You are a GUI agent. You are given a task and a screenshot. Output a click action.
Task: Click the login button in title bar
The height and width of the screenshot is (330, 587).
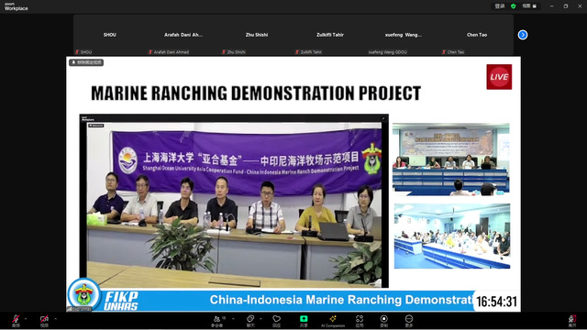(x=500, y=6)
